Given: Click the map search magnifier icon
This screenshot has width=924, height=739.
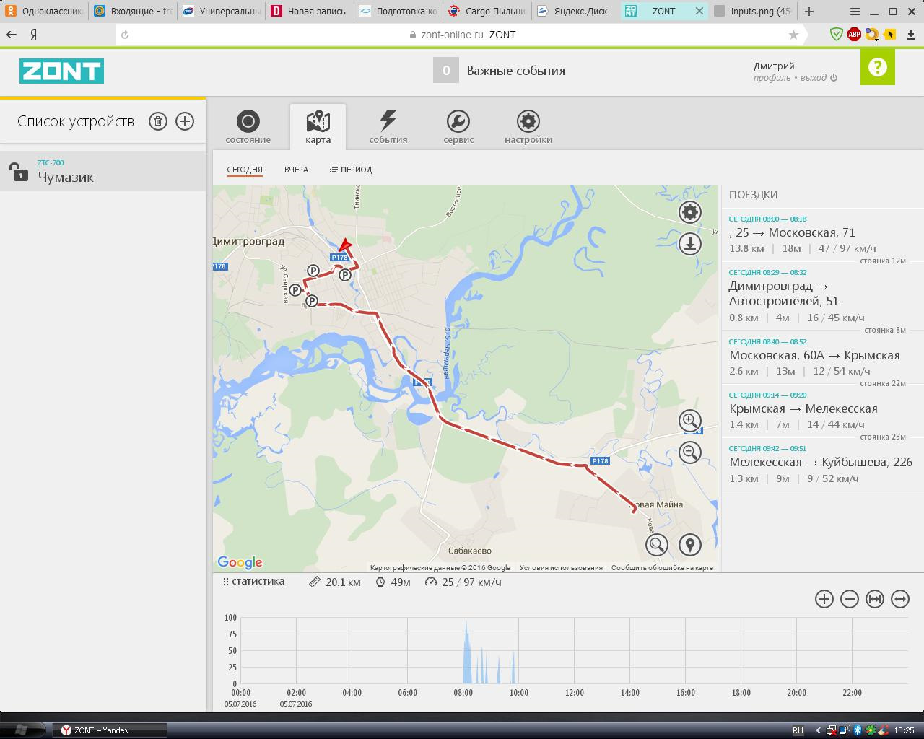Looking at the screenshot, I should click(x=657, y=545).
